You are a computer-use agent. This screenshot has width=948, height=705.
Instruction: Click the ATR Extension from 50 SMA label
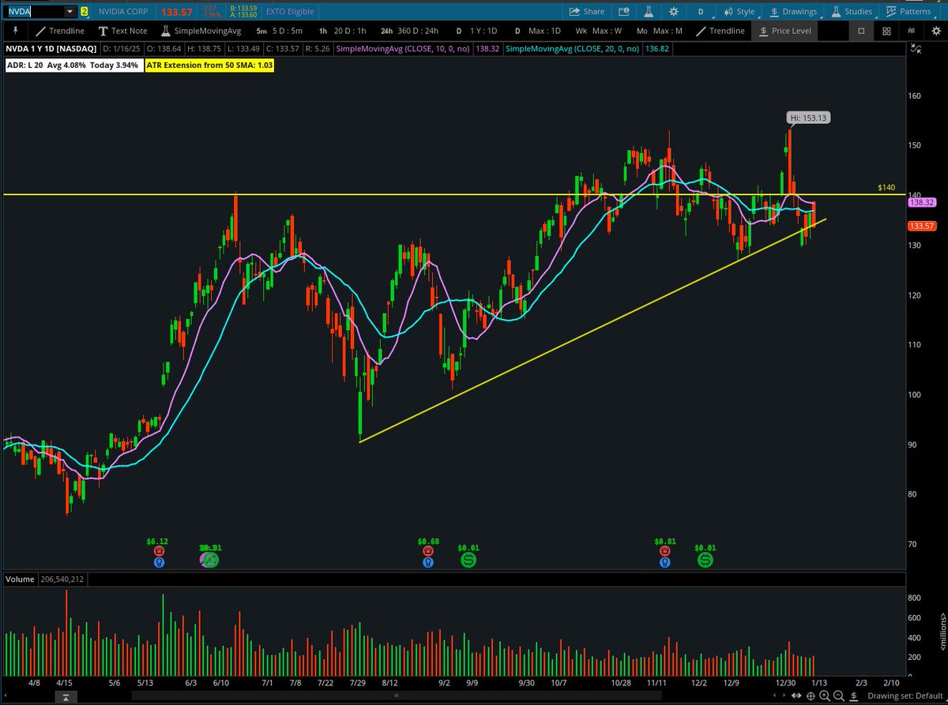(x=209, y=66)
